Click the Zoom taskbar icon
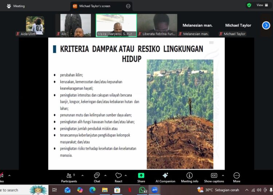Screen dimensions: 273x195 click(x=155, y=190)
